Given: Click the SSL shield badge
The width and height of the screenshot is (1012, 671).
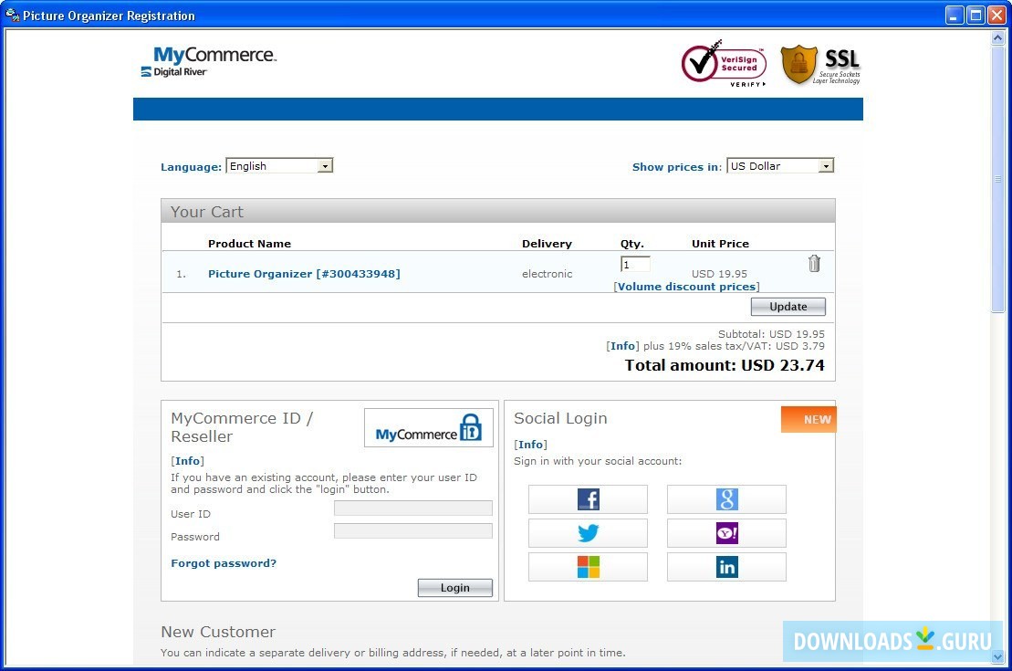Looking at the screenshot, I should (x=820, y=65).
